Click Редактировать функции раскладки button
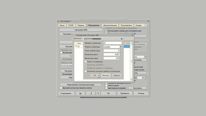The width and height of the screenshot is (206, 116). click(x=81, y=85)
